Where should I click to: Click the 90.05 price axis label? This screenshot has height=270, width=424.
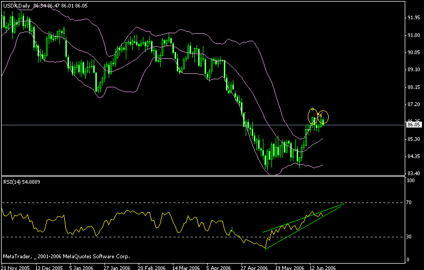point(414,52)
